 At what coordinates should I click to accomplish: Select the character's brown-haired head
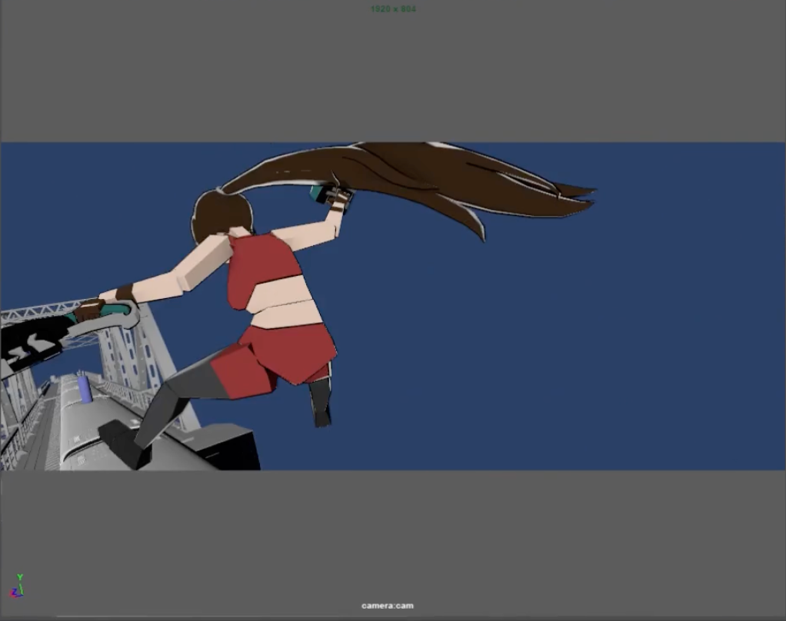tap(218, 214)
